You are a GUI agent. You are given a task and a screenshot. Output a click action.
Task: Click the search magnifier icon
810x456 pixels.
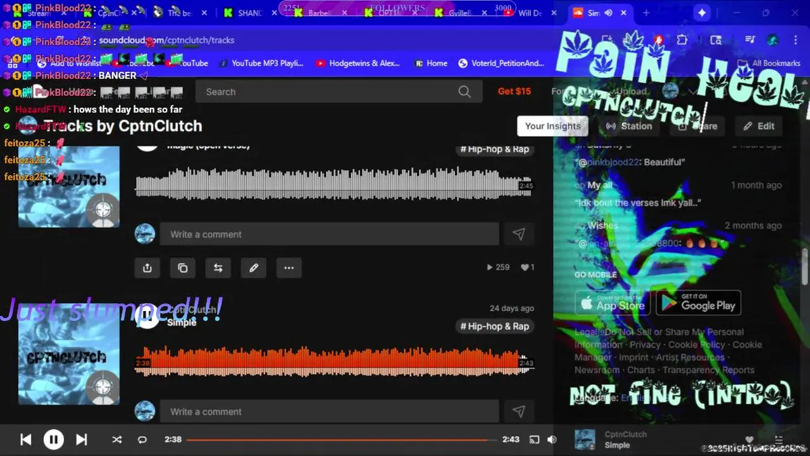point(464,92)
